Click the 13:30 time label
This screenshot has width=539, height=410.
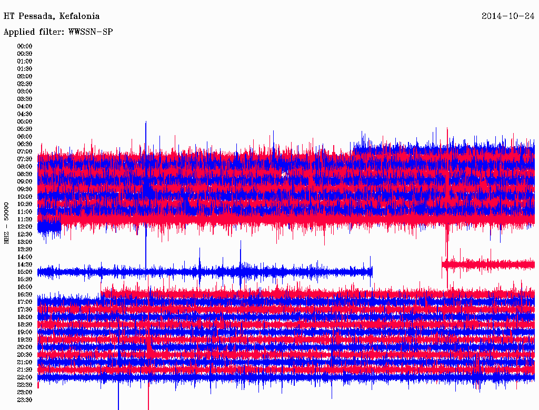(x=25, y=249)
